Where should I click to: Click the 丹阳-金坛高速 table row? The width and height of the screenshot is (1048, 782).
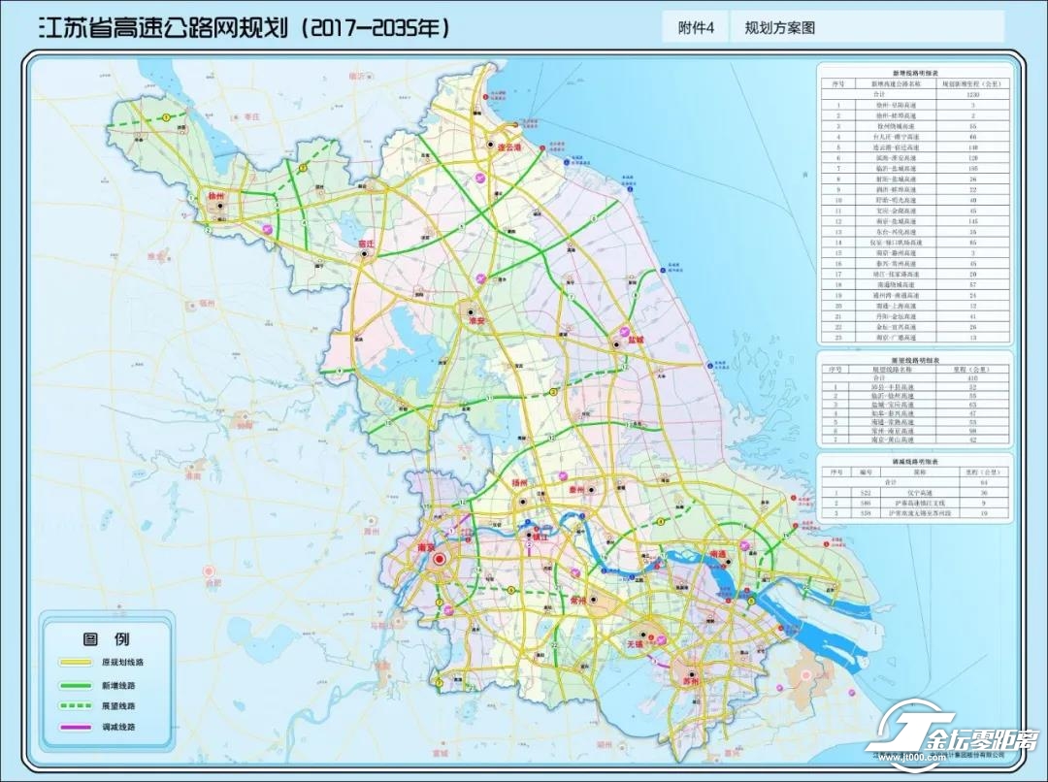(x=915, y=316)
